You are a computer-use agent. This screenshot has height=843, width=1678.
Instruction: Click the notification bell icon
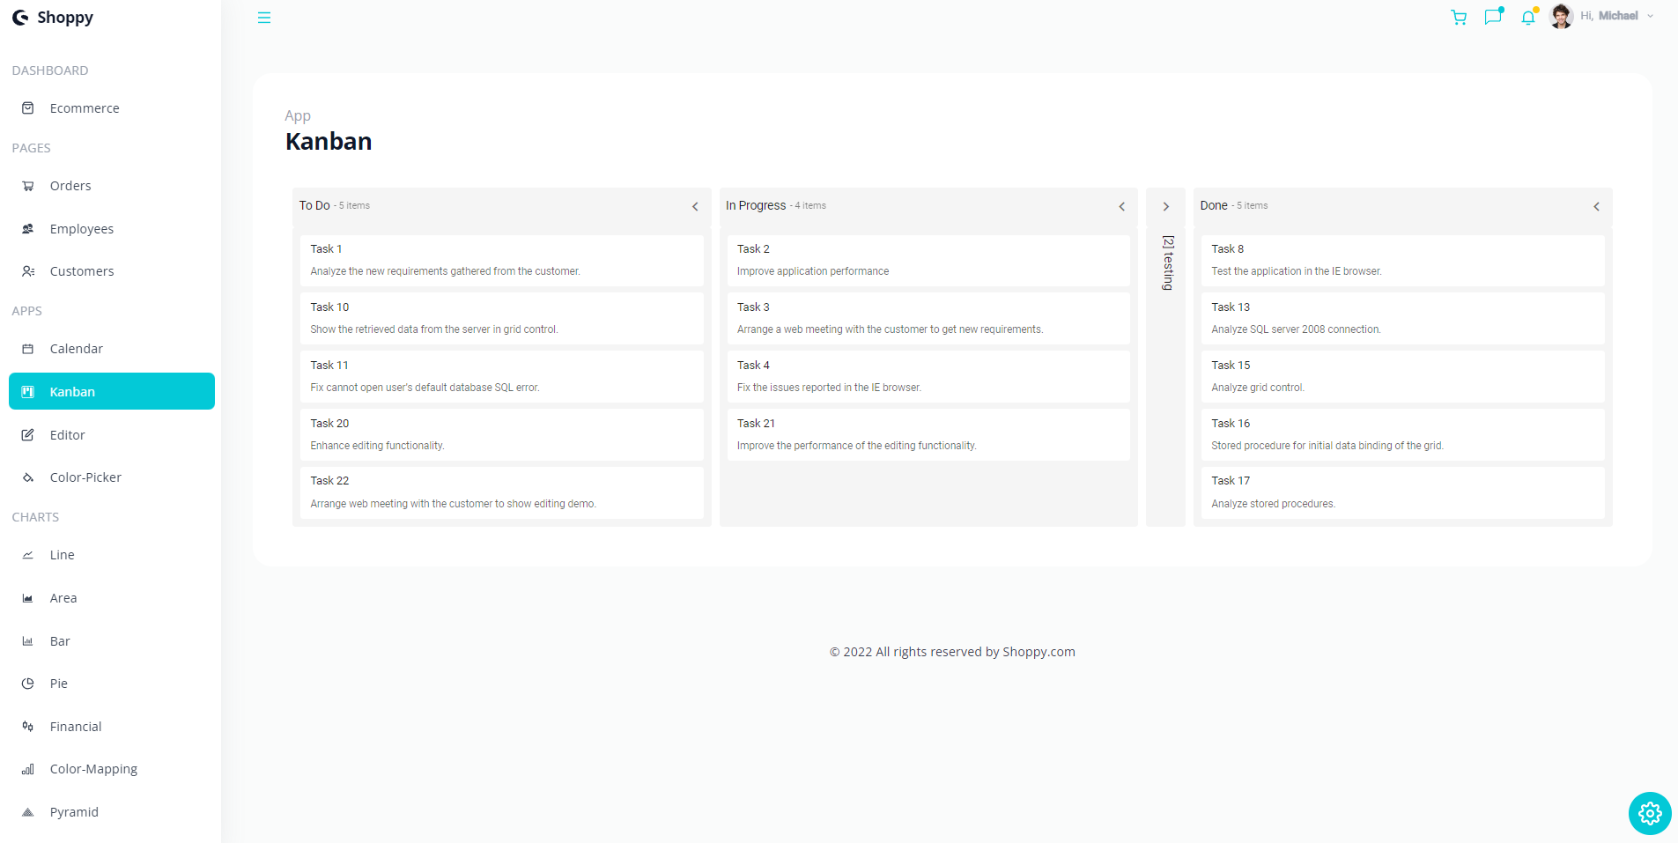coord(1527,17)
